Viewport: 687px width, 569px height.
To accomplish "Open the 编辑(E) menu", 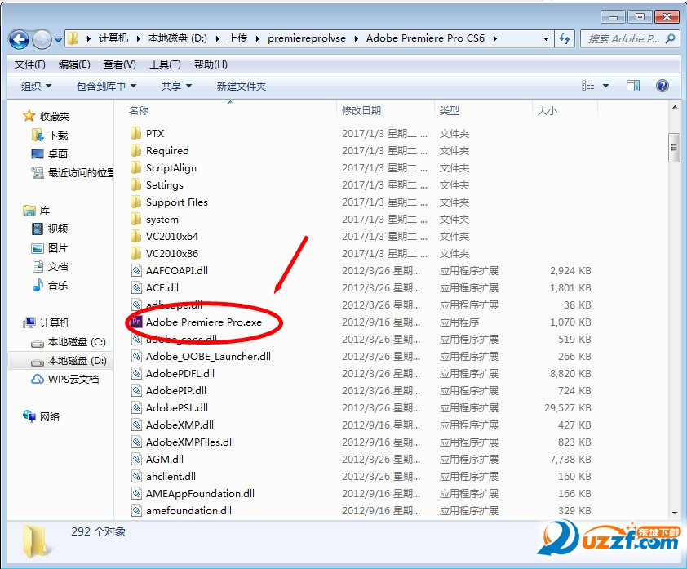I will [x=74, y=64].
